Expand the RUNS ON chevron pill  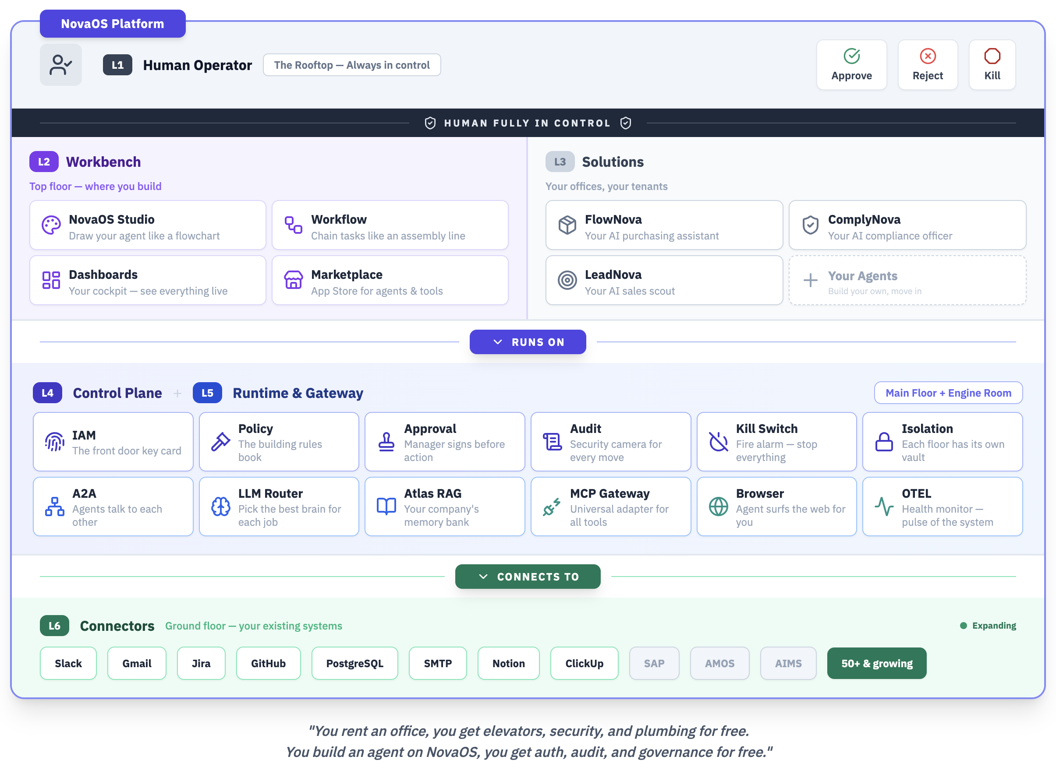[x=528, y=342]
